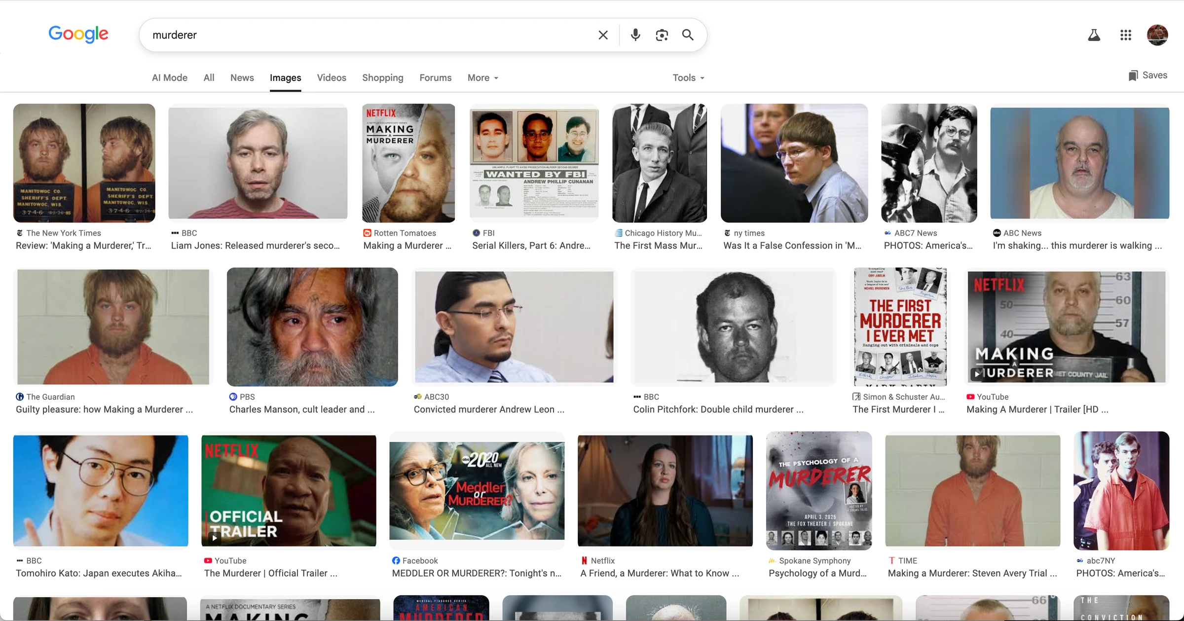The image size is (1184, 621).
Task: Open 'MEDDLER OR MURDERER?' Facebook link
Action: point(477,573)
